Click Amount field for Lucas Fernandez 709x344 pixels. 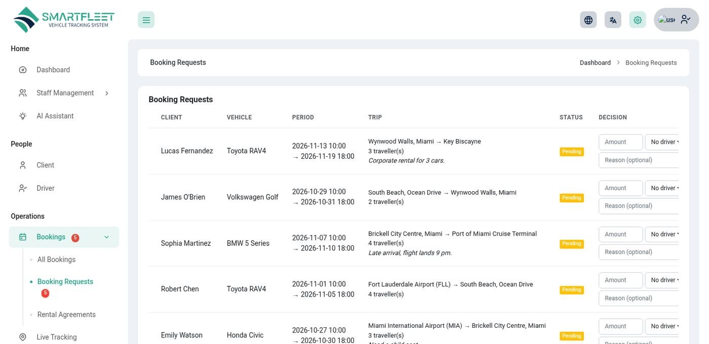click(621, 142)
